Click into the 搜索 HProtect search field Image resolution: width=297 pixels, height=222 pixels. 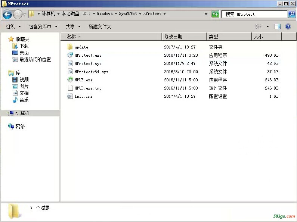tap(254, 14)
